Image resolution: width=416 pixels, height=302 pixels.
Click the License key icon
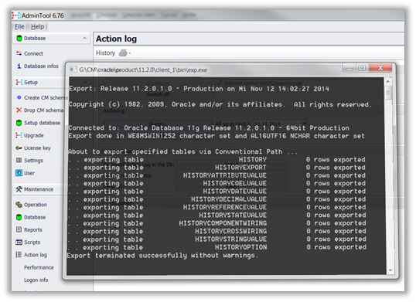click(x=19, y=148)
